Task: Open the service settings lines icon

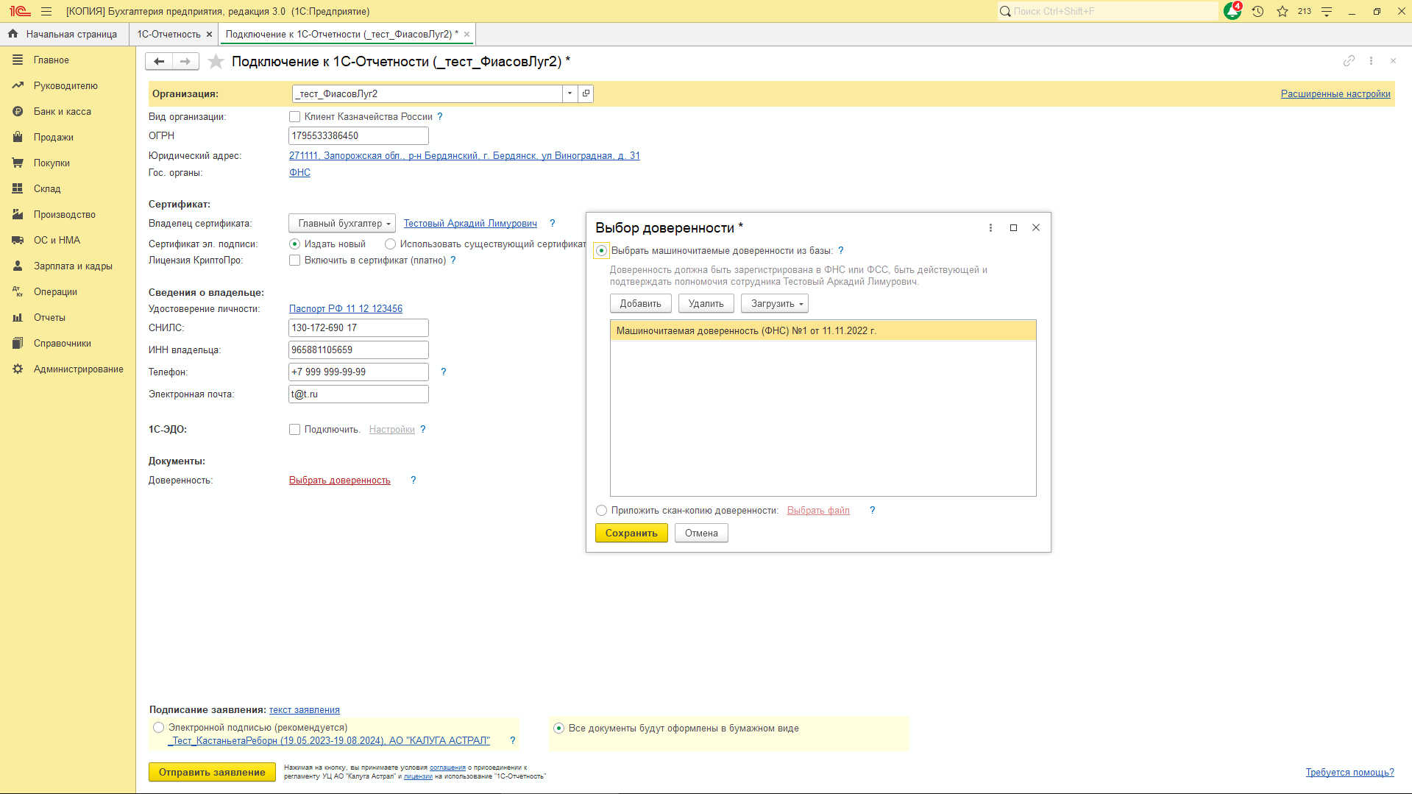Action: point(1327,11)
